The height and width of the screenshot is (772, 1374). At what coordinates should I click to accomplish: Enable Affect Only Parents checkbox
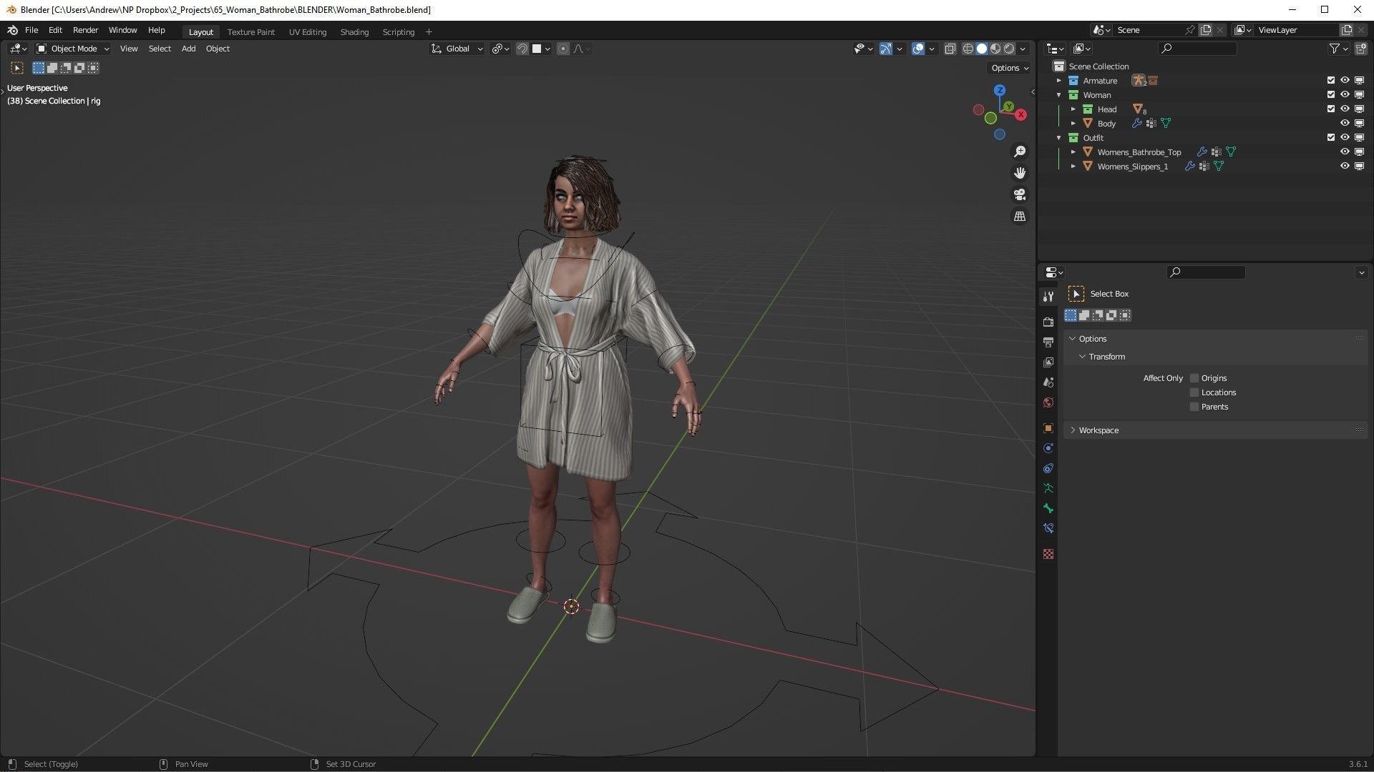[x=1194, y=407]
